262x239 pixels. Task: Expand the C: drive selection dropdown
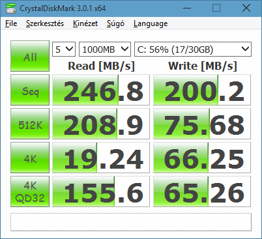(x=193, y=49)
